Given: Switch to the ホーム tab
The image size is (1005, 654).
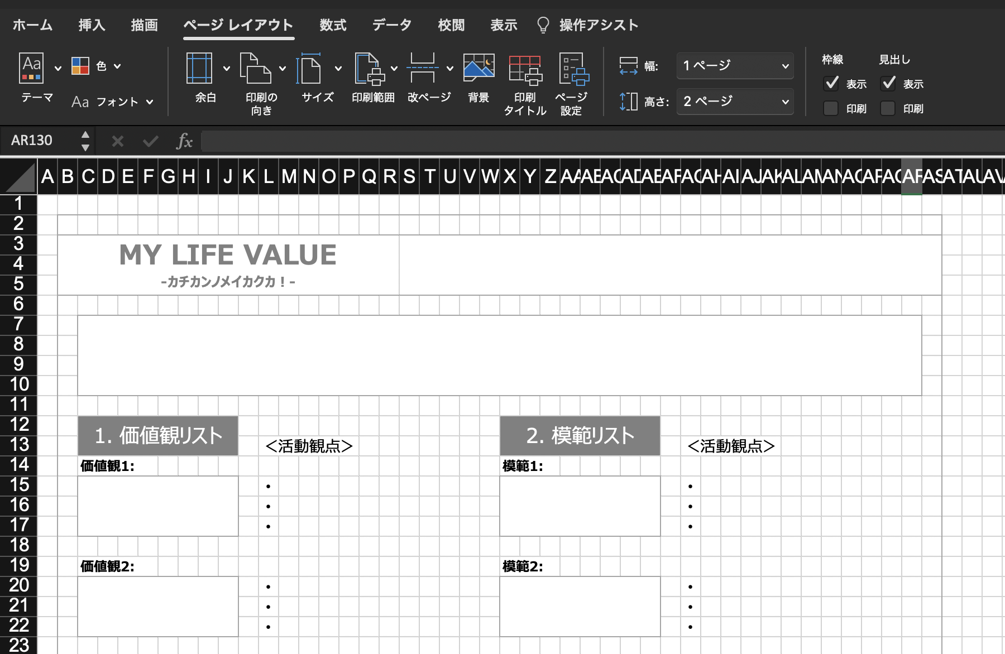Looking at the screenshot, I should point(32,25).
